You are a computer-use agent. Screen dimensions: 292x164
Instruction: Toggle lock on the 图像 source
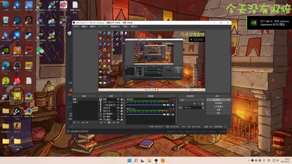coord(122,99)
